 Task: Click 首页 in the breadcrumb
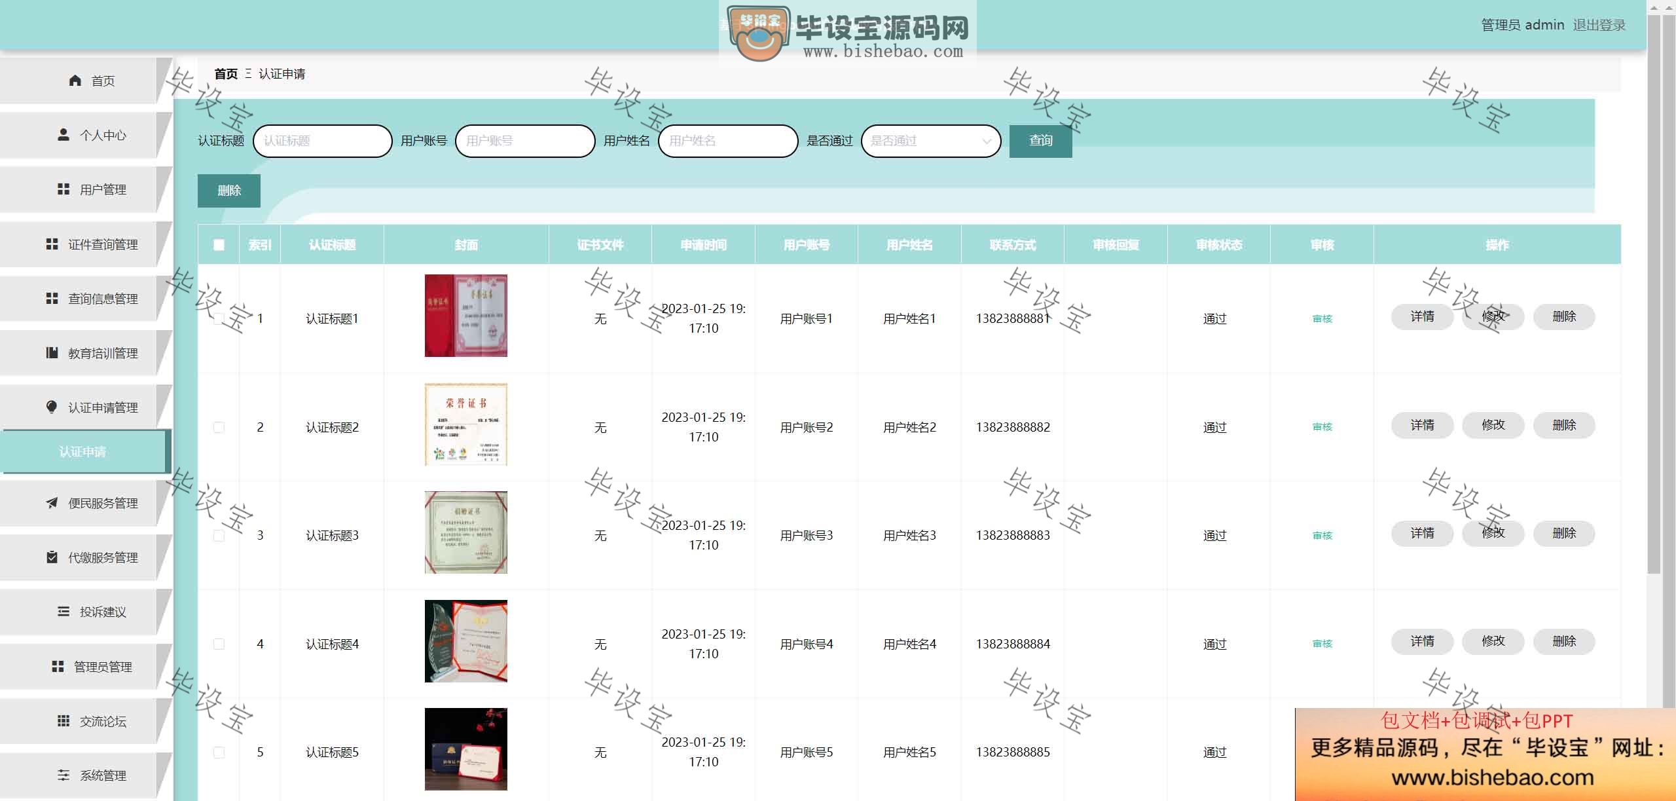[x=226, y=74]
